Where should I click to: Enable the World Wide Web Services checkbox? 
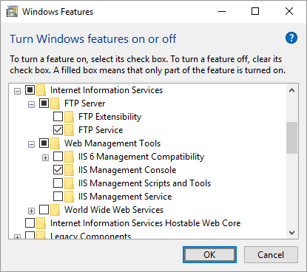pyautogui.click(x=44, y=210)
